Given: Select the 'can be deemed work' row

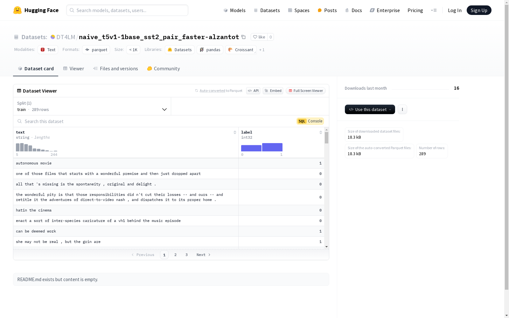Looking at the screenshot, I should pos(169,231).
